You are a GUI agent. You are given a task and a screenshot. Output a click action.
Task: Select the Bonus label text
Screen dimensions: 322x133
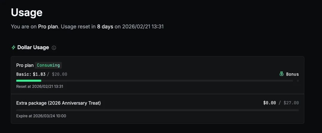tap(292, 74)
